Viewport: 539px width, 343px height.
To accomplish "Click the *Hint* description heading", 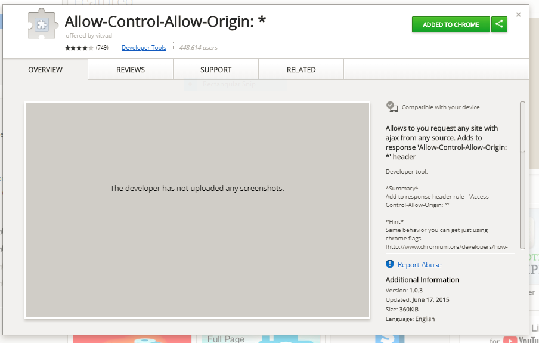I will tap(395, 221).
